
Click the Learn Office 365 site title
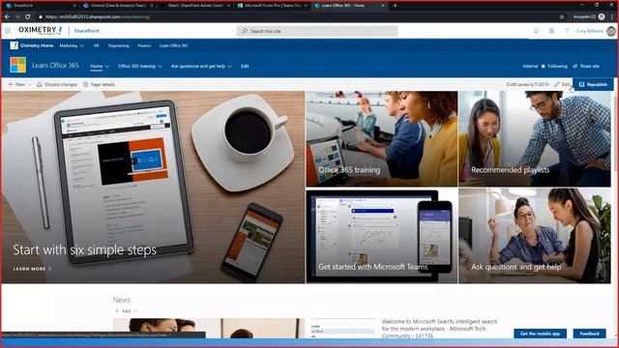(x=55, y=66)
